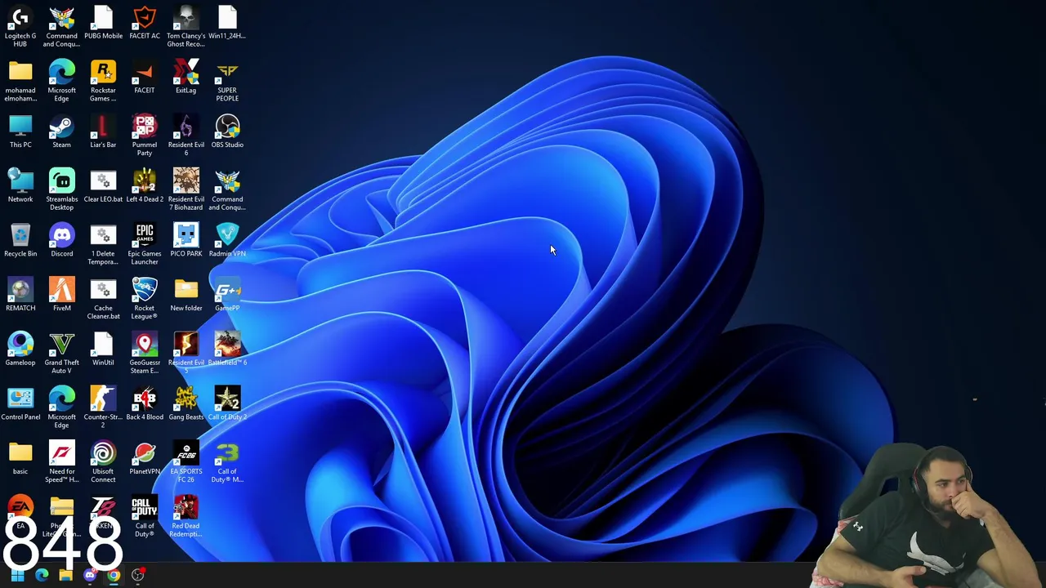
Task: Open the basic folder
Action: pyautogui.click(x=20, y=458)
